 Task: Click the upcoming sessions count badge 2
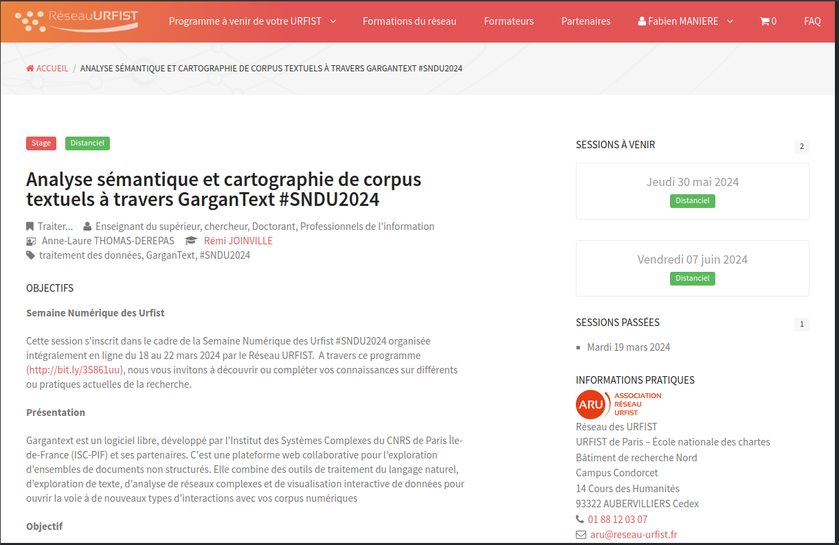click(801, 147)
